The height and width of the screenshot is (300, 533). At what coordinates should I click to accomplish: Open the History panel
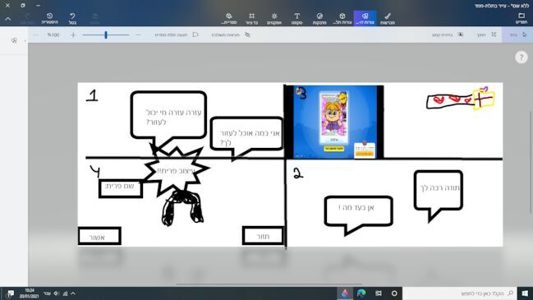coord(49,18)
